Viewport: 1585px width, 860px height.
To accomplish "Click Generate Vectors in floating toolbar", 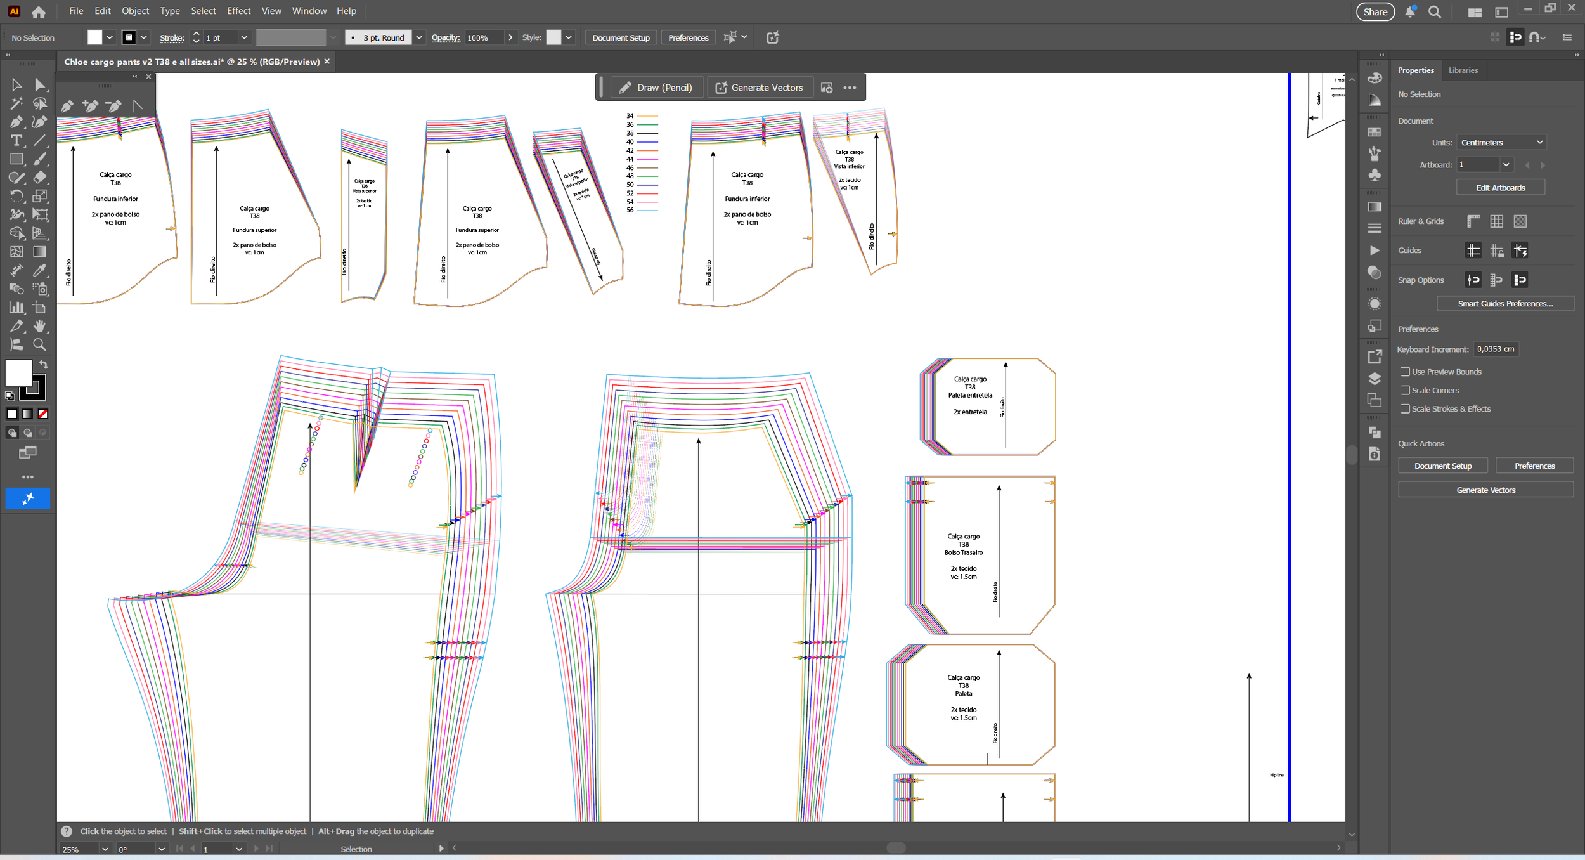I will point(759,88).
